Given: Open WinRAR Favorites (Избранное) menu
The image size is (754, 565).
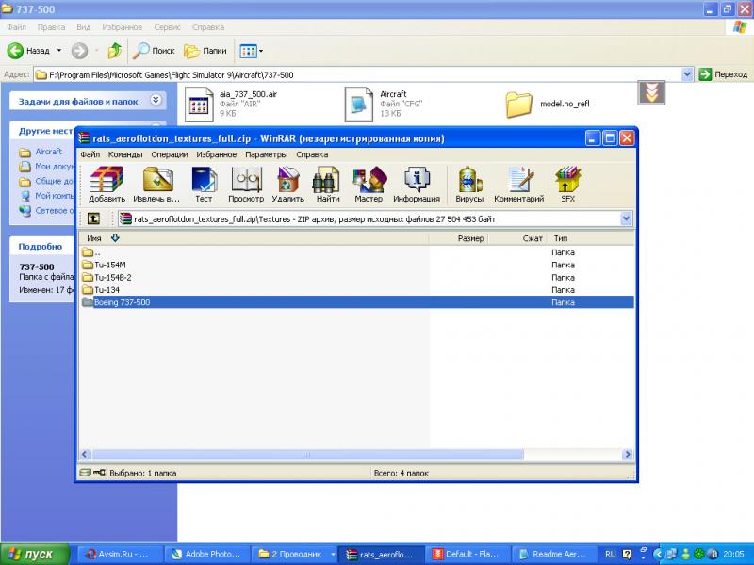Looking at the screenshot, I should click(217, 154).
